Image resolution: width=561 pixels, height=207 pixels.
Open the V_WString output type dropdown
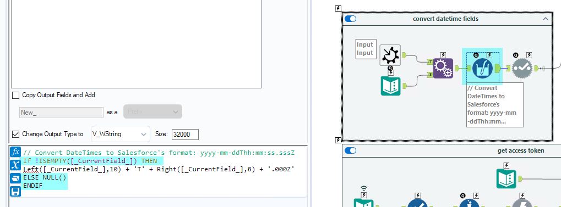tap(120, 134)
